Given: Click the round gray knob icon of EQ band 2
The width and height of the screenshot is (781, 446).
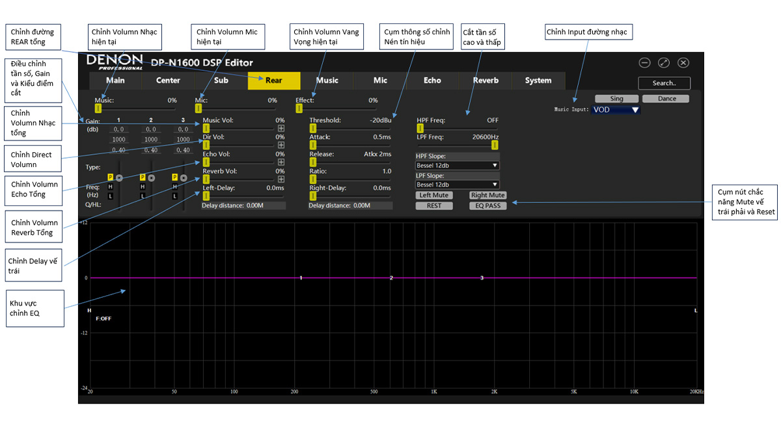Looking at the screenshot, I should tap(152, 177).
